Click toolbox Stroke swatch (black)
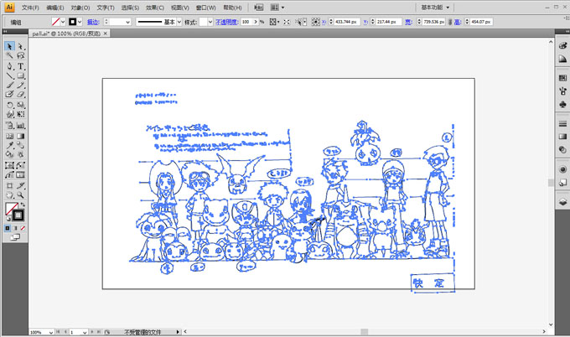Image resolution: width=570 pixels, height=337 pixels. pyautogui.click(x=18, y=215)
